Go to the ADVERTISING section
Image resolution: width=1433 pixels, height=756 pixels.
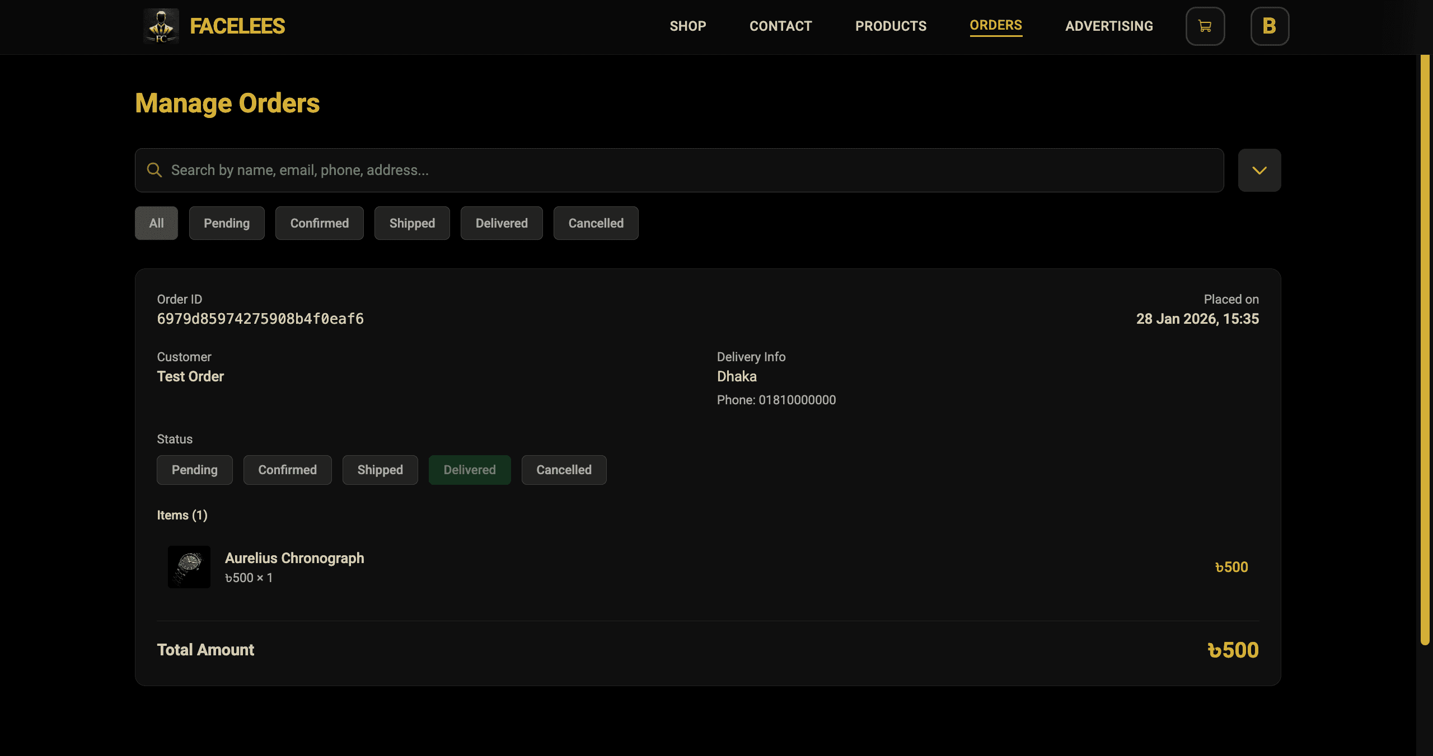1109,26
